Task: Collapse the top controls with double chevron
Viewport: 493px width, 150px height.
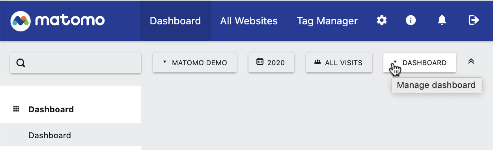Action: click(471, 62)
